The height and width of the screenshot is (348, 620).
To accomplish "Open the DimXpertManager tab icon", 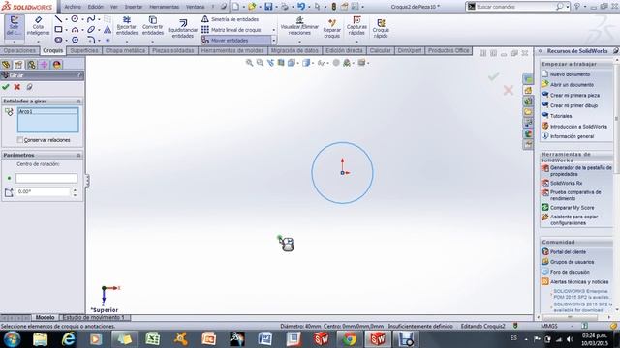I will 44,65.
